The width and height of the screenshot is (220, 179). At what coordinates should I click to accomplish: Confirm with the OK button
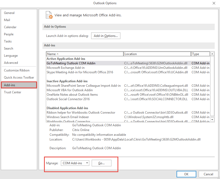(x=186, y=174)
